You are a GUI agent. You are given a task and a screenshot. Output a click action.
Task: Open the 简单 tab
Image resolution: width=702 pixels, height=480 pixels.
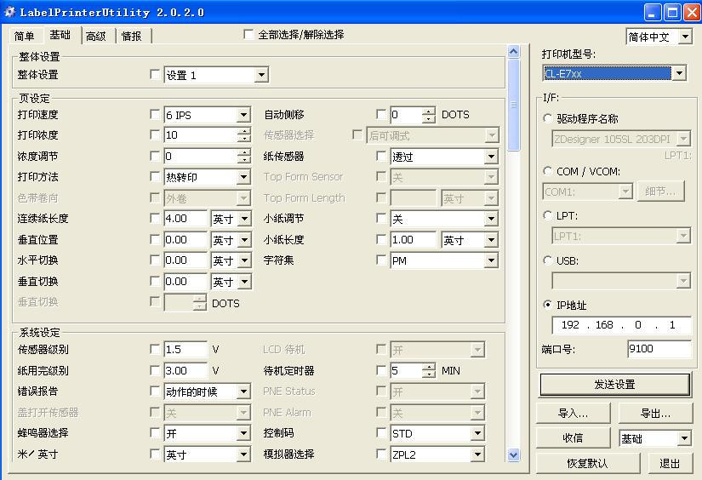coord(25,36)
